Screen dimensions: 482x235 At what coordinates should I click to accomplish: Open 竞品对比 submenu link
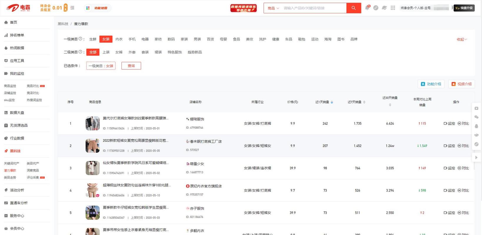33,86
